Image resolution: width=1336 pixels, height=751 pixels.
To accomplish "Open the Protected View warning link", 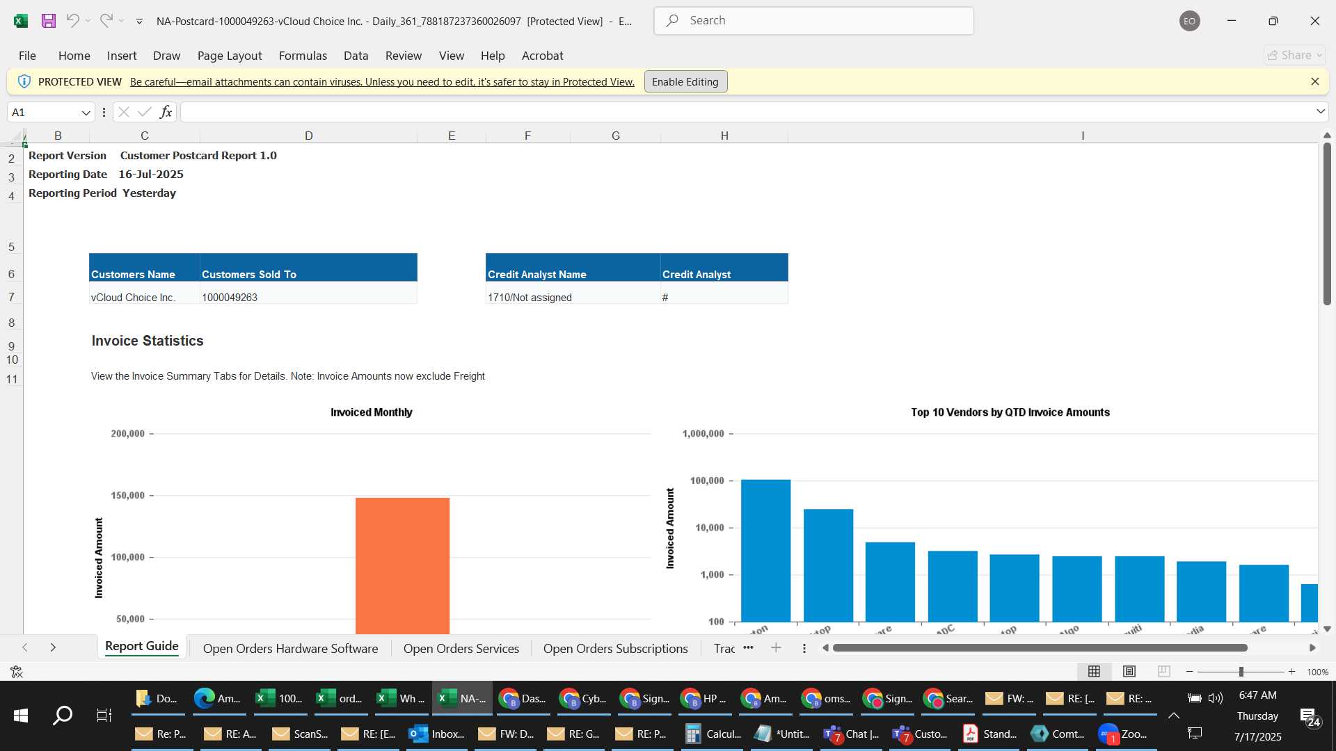I will (382, 82).
